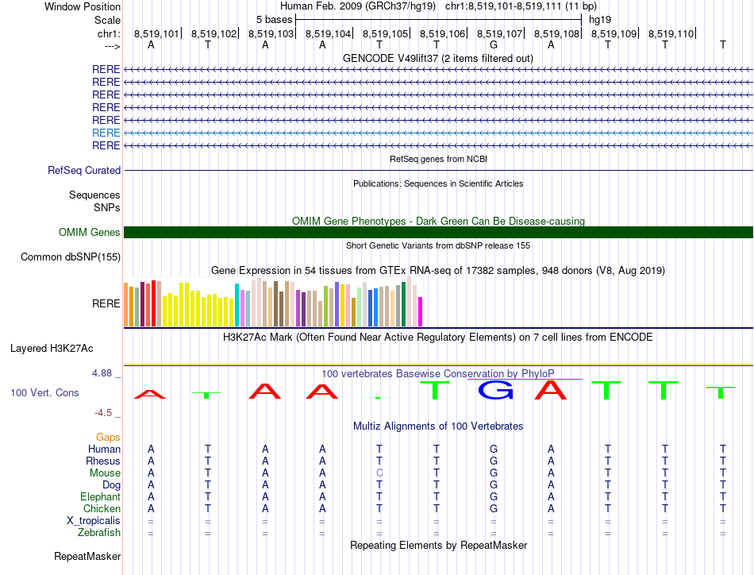754x575 pixels.
Task: Click the 100 Vert. Cons track label
Action: (44, 392)
